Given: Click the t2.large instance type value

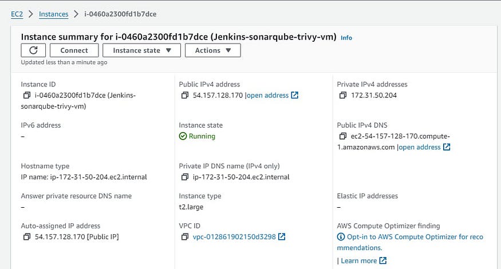Looking at the screenshot, I should click(191, 207).
